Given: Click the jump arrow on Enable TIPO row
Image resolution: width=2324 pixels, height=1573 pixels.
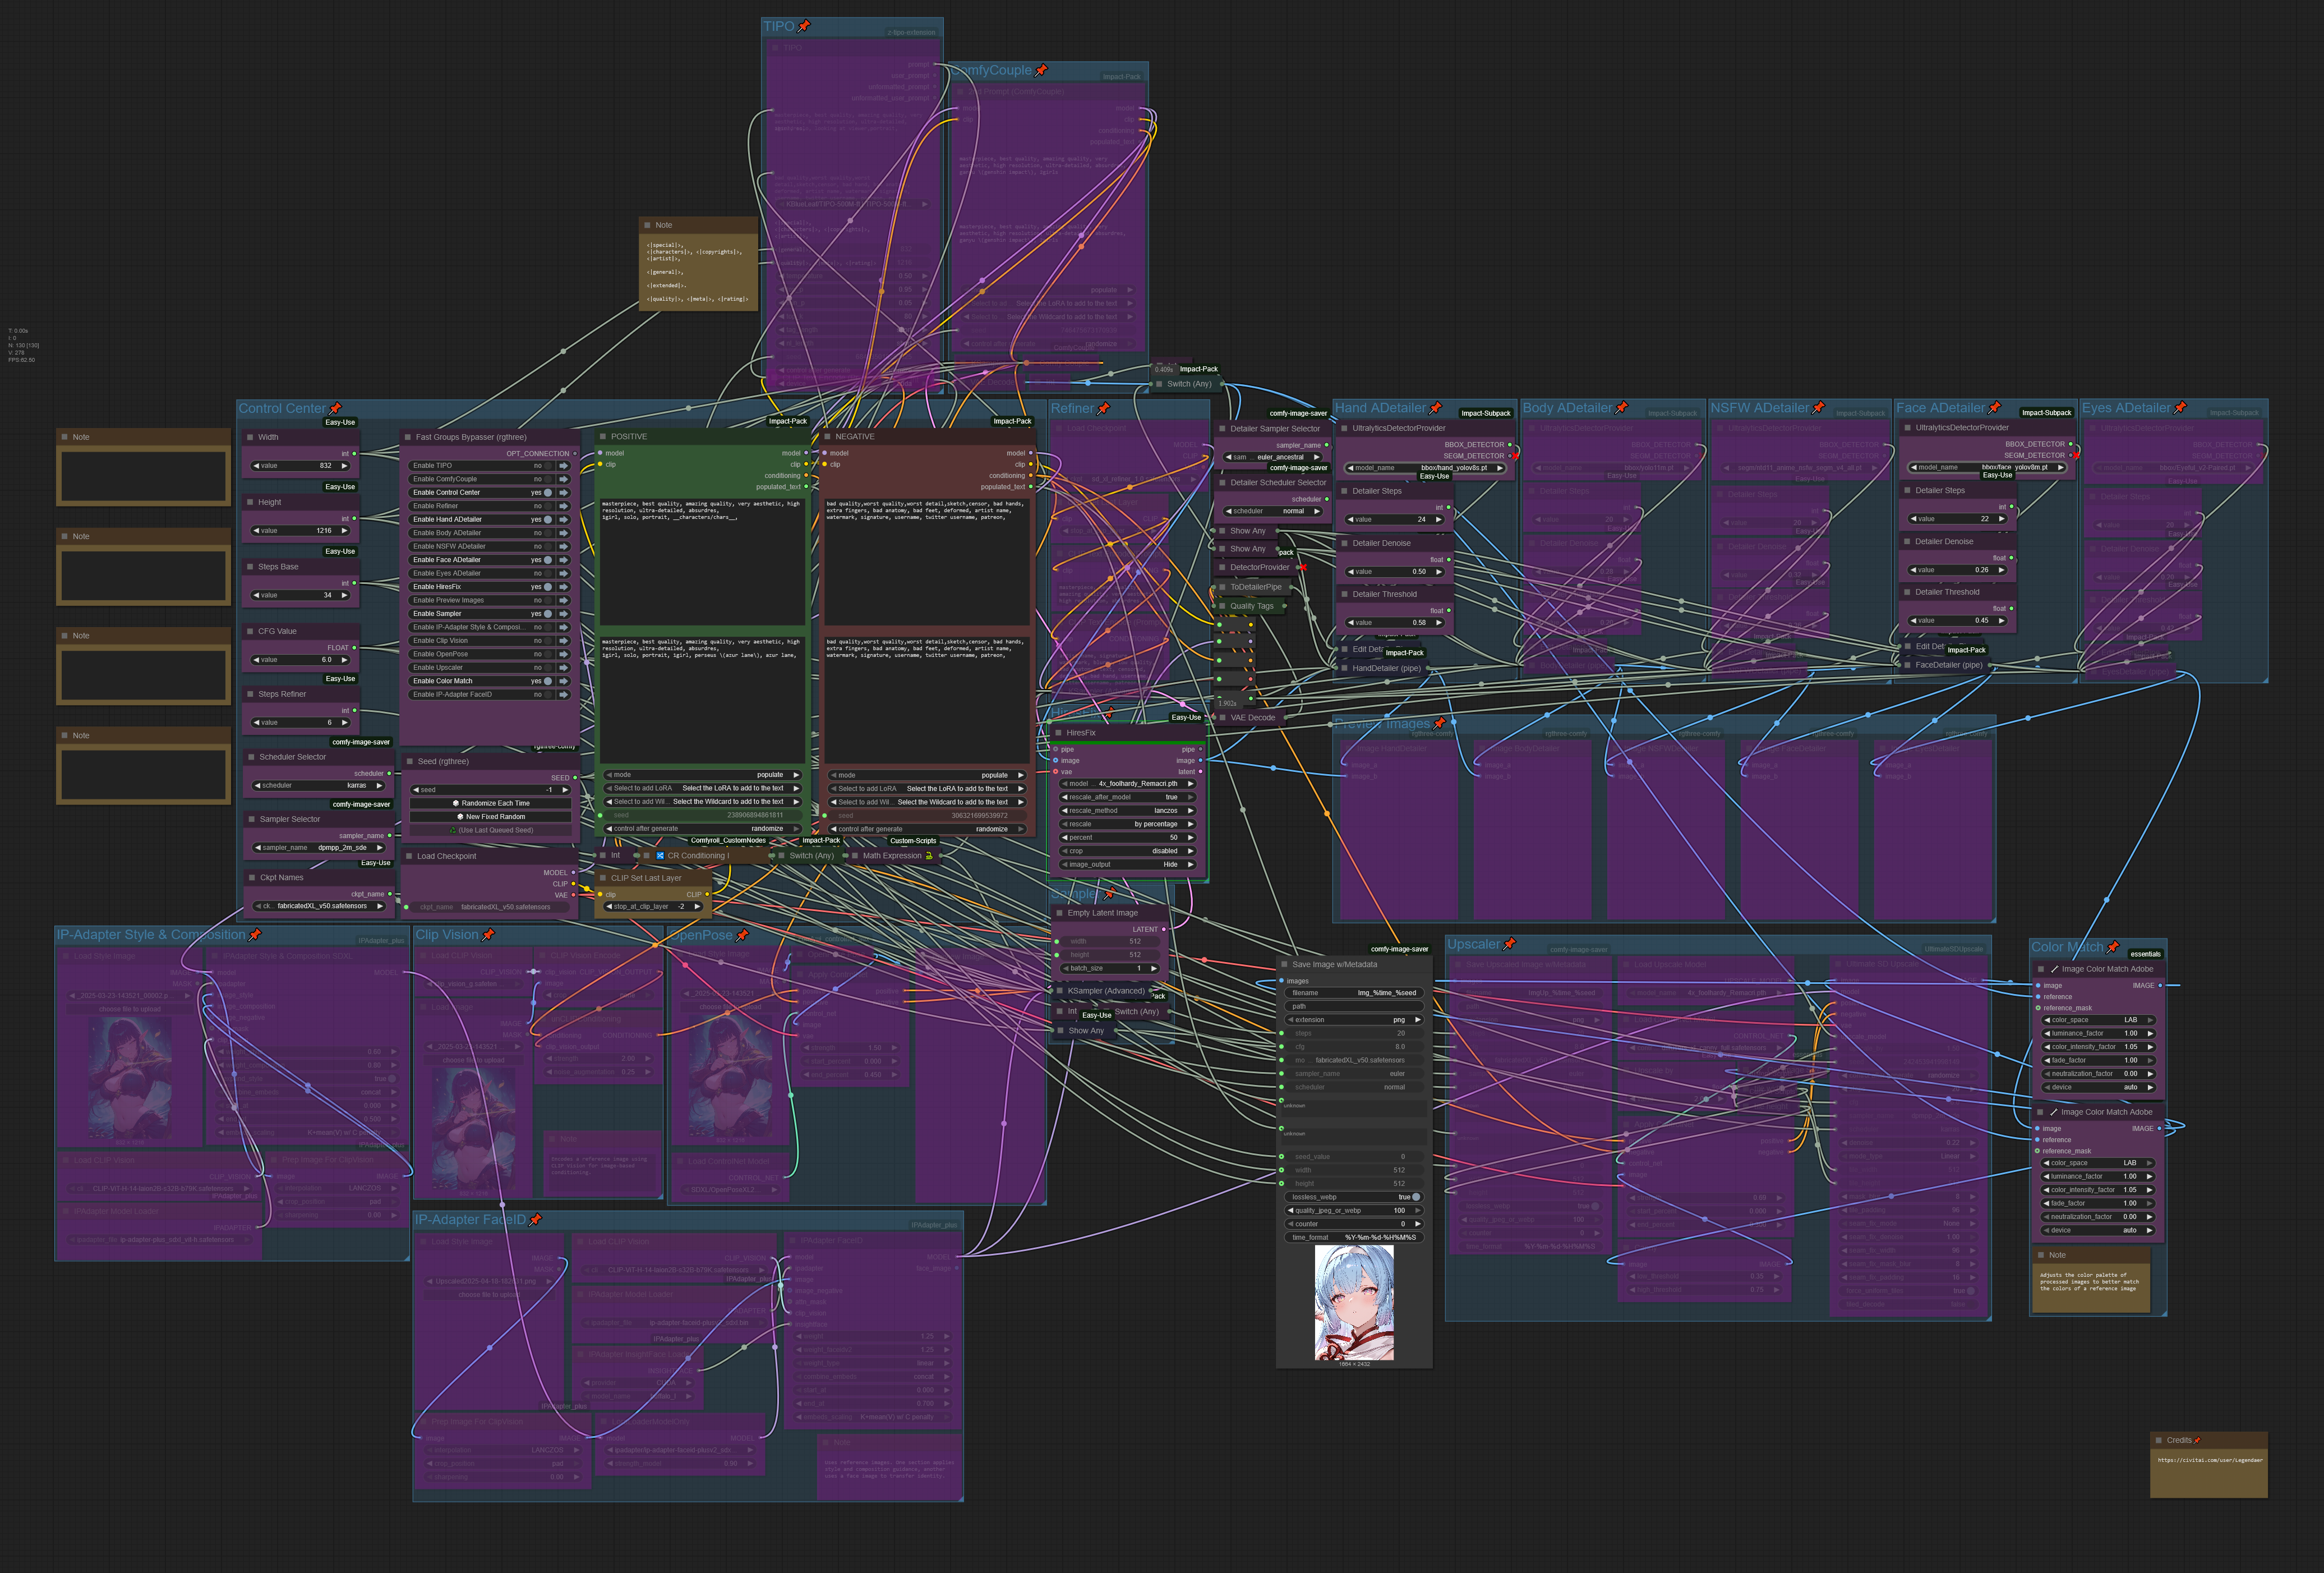Looking at the screenshot, I should (x=564, y=466).
